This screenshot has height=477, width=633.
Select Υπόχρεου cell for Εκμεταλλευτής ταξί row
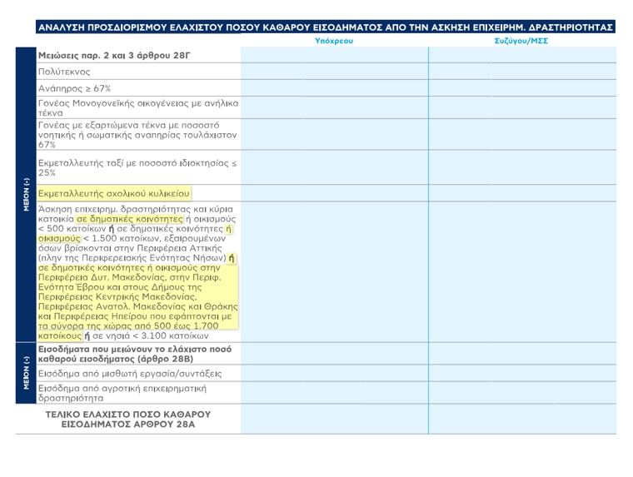pos(334,167)
